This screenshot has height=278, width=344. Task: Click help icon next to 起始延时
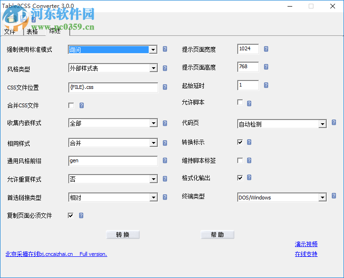coord(266,85)
